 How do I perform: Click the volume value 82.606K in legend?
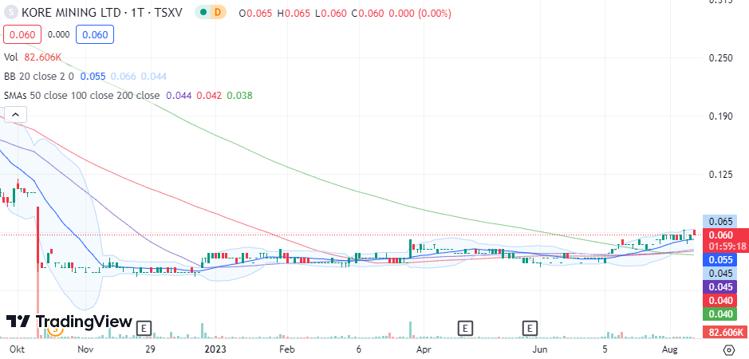(43, 57)
